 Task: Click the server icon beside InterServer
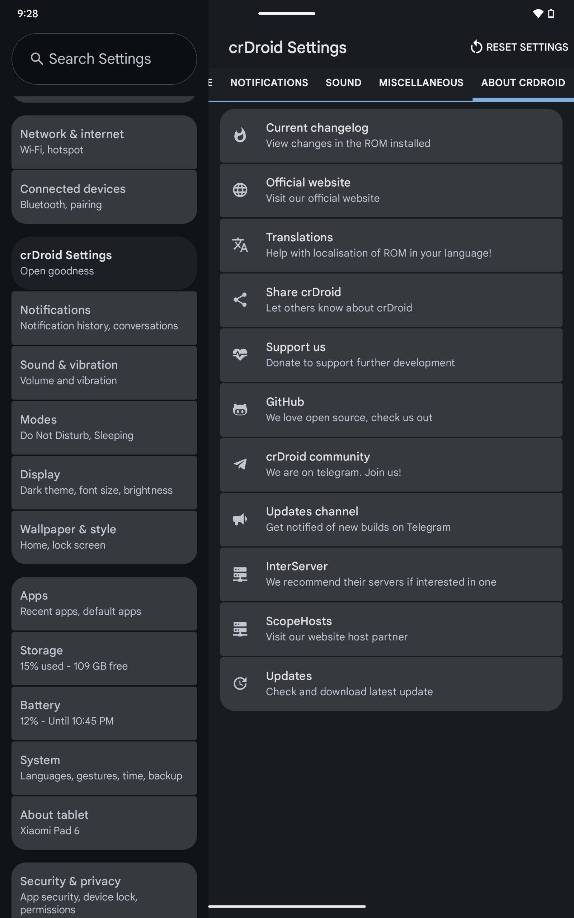coord(240,574)
